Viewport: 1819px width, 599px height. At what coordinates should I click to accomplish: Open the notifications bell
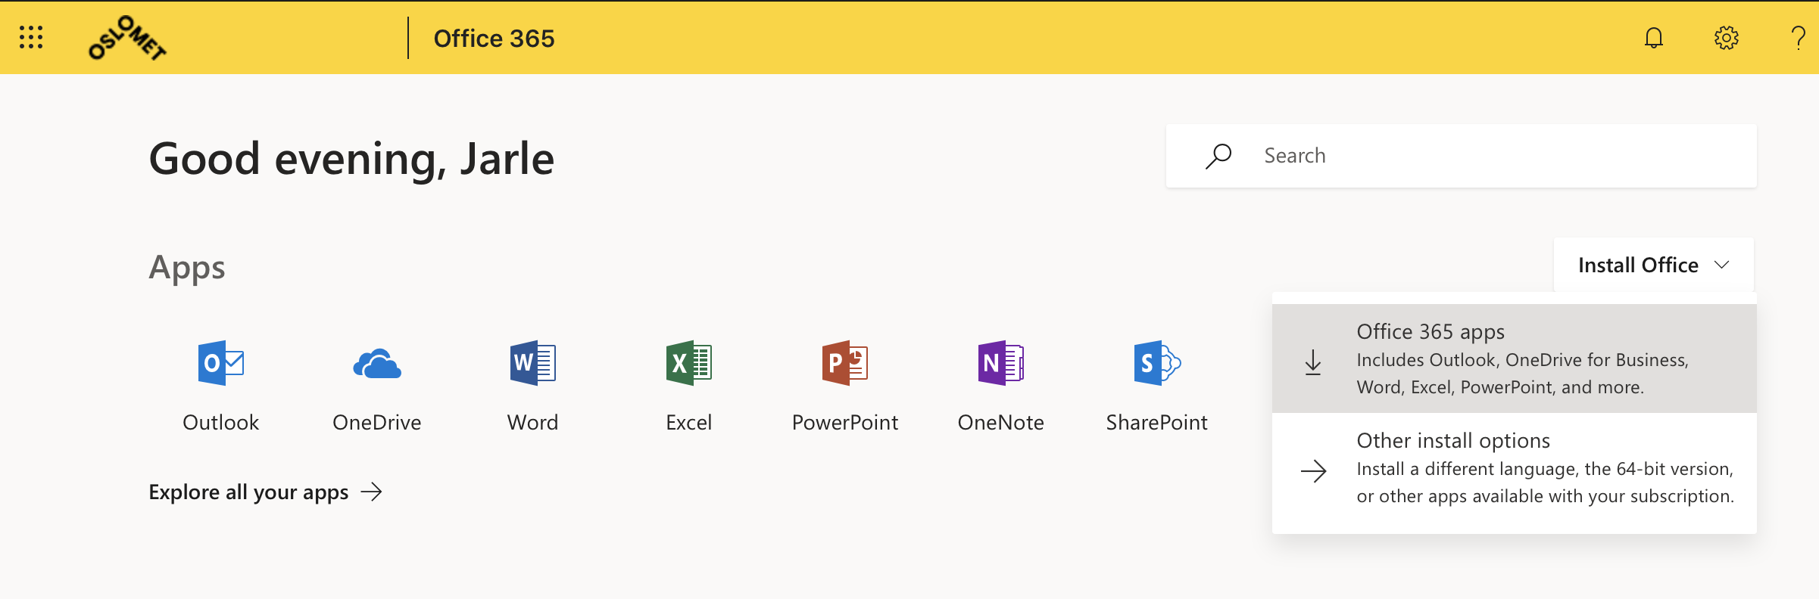(1654, 37)
